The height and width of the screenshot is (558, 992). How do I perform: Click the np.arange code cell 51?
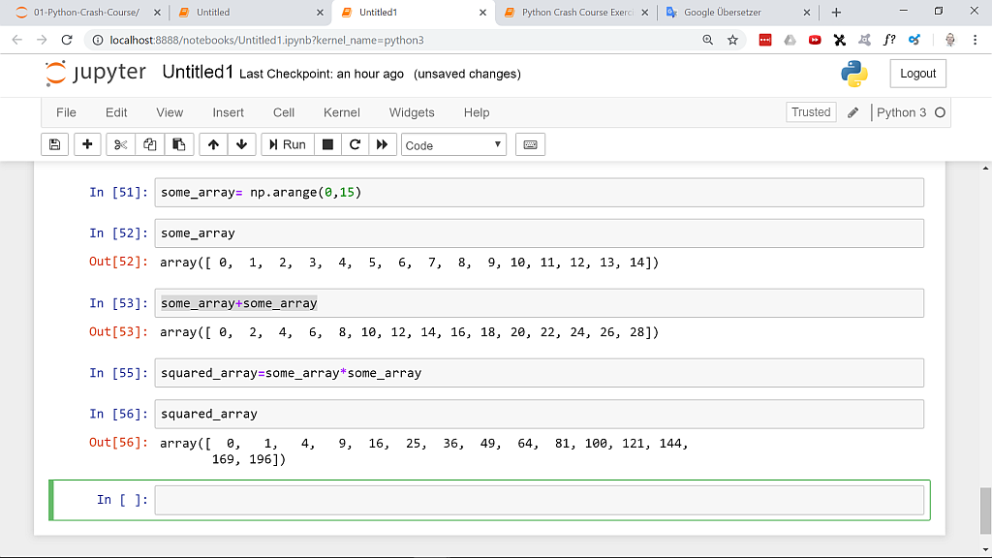pyautogui.click(x=539, y=193)
